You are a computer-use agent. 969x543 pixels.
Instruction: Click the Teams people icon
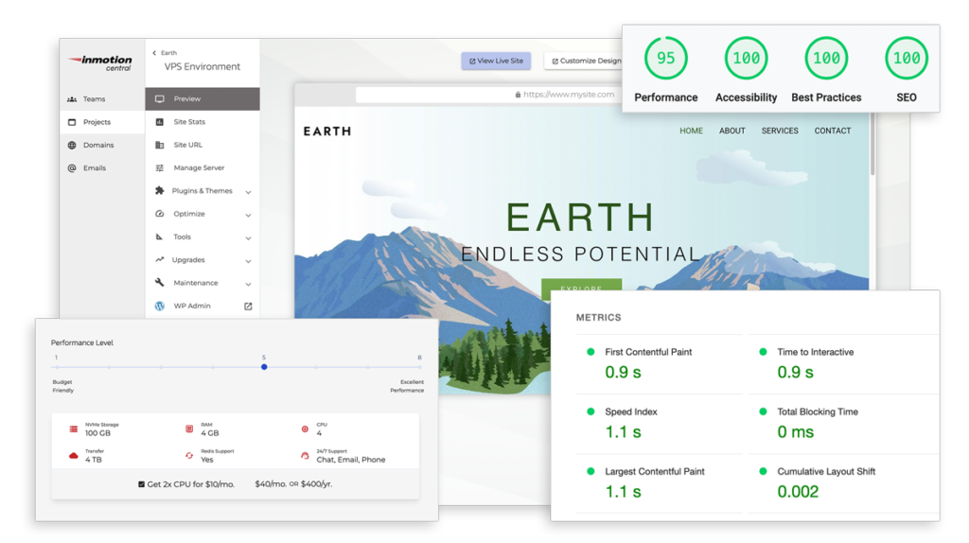click(72, 99)
